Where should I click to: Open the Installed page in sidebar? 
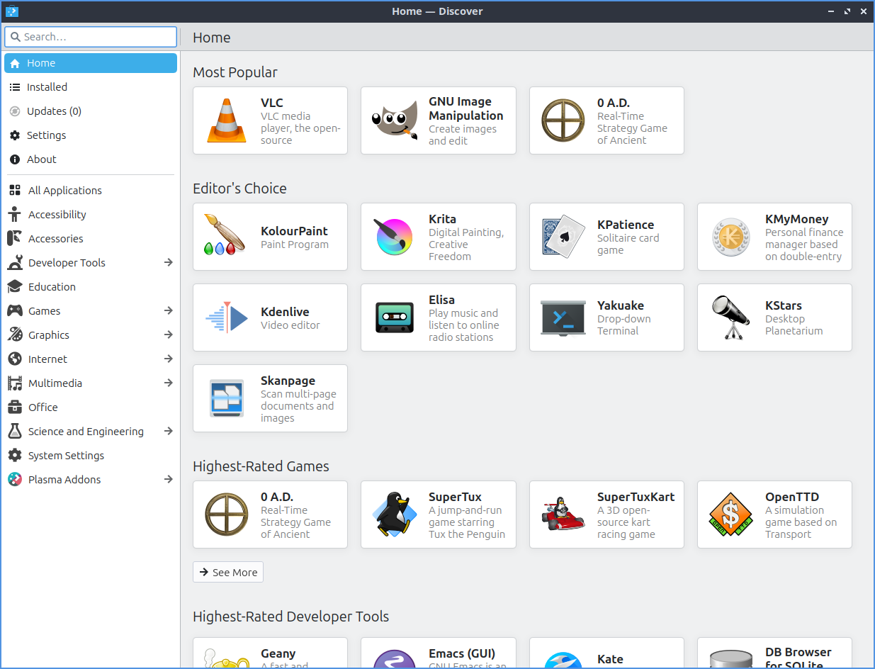(47, 87)
